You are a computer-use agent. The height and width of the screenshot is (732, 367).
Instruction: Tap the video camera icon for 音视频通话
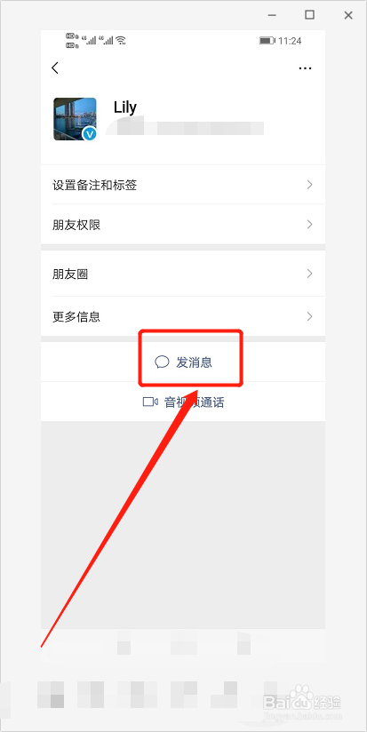point(150,402)
